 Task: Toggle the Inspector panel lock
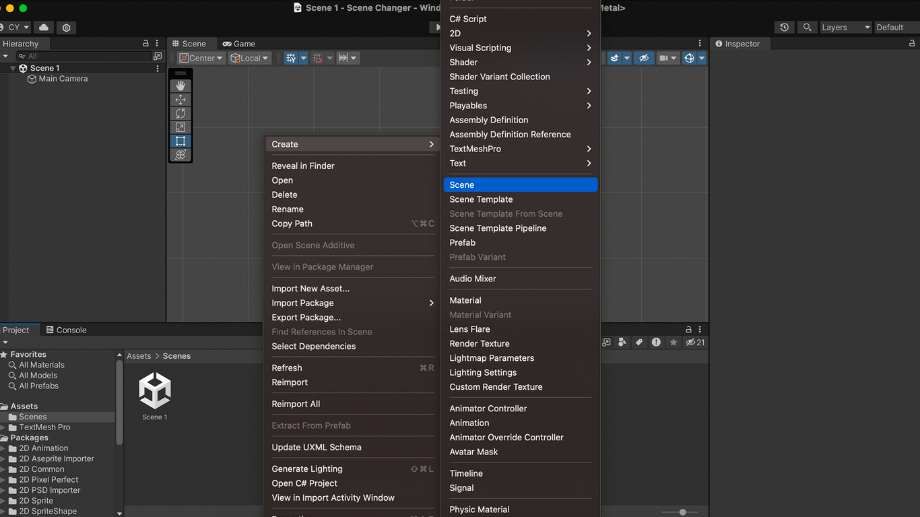click(912, 44)
